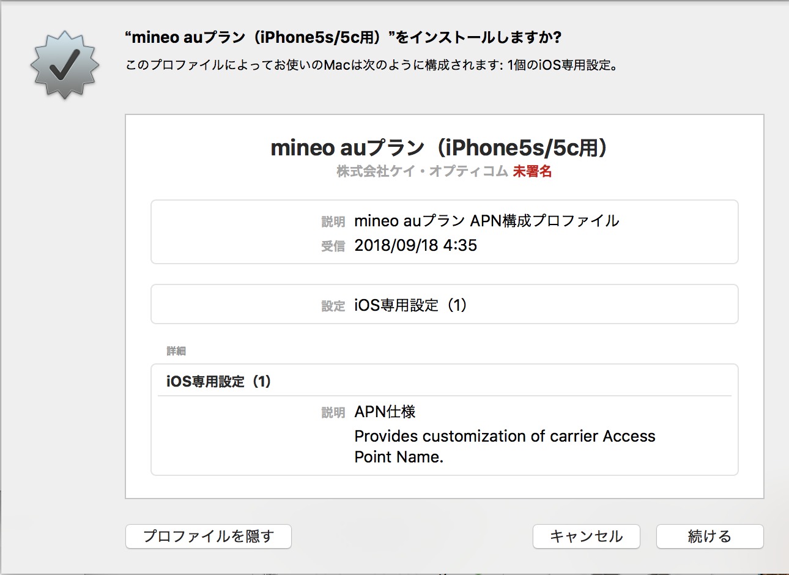Screen dimensions: 789x575
Task: Click the 受信 label
Action: click(x=333, y=247)
